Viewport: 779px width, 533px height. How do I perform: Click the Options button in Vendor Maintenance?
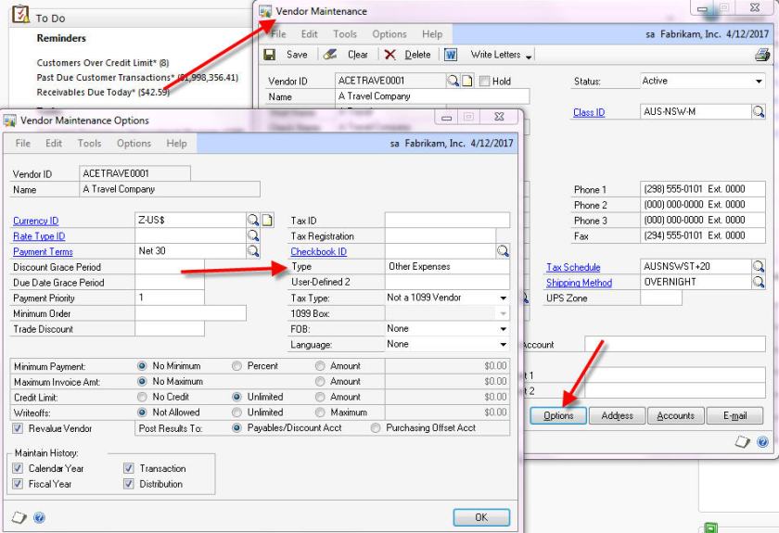pyautogui.click(x=558, y=416)
